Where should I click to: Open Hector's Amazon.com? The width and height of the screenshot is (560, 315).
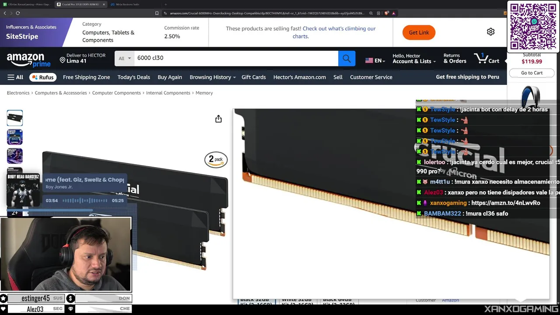point(299,77)
